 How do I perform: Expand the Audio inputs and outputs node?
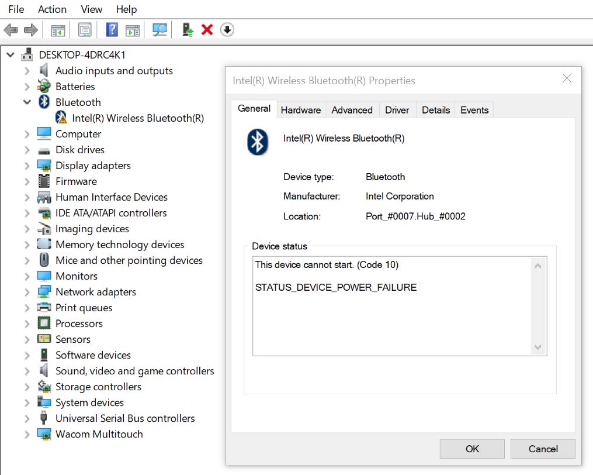coord(27,71)
